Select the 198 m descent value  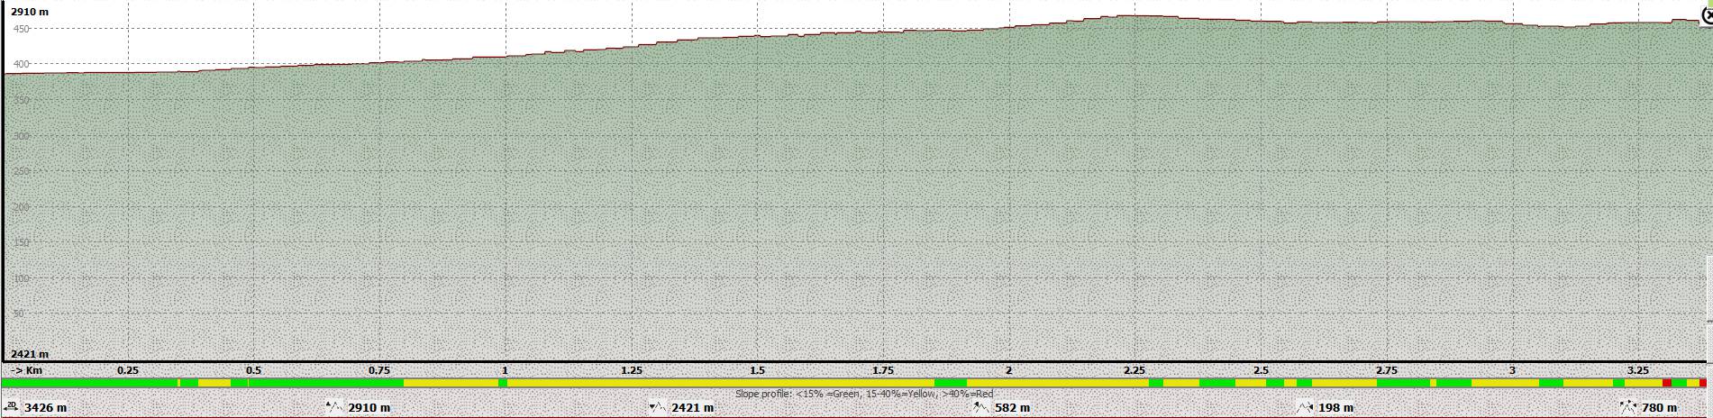1336,408
